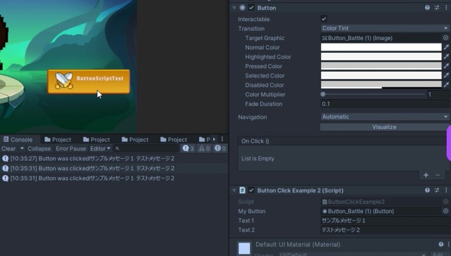Toggle Button Click Example 2 script enabled checkbox
The image size is (451, 256).
click(251, 190)
